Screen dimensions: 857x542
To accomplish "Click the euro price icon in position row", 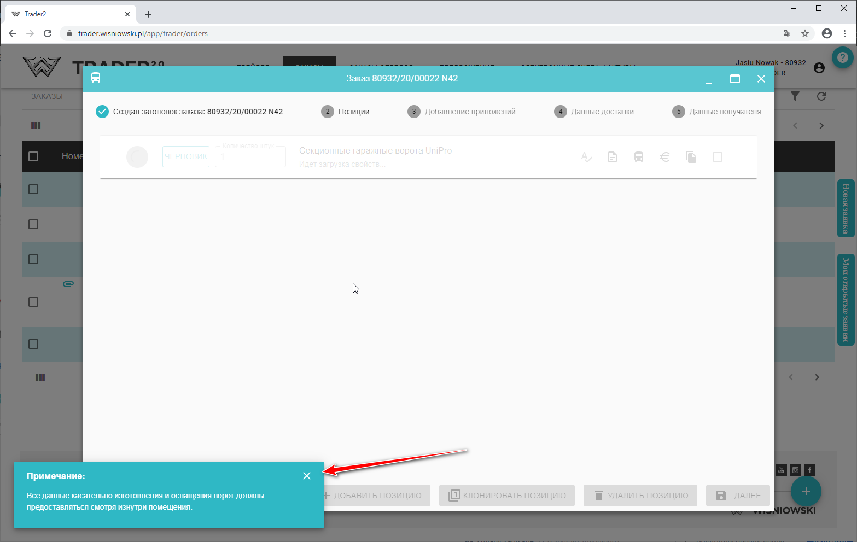I will [x=665, y=157].
